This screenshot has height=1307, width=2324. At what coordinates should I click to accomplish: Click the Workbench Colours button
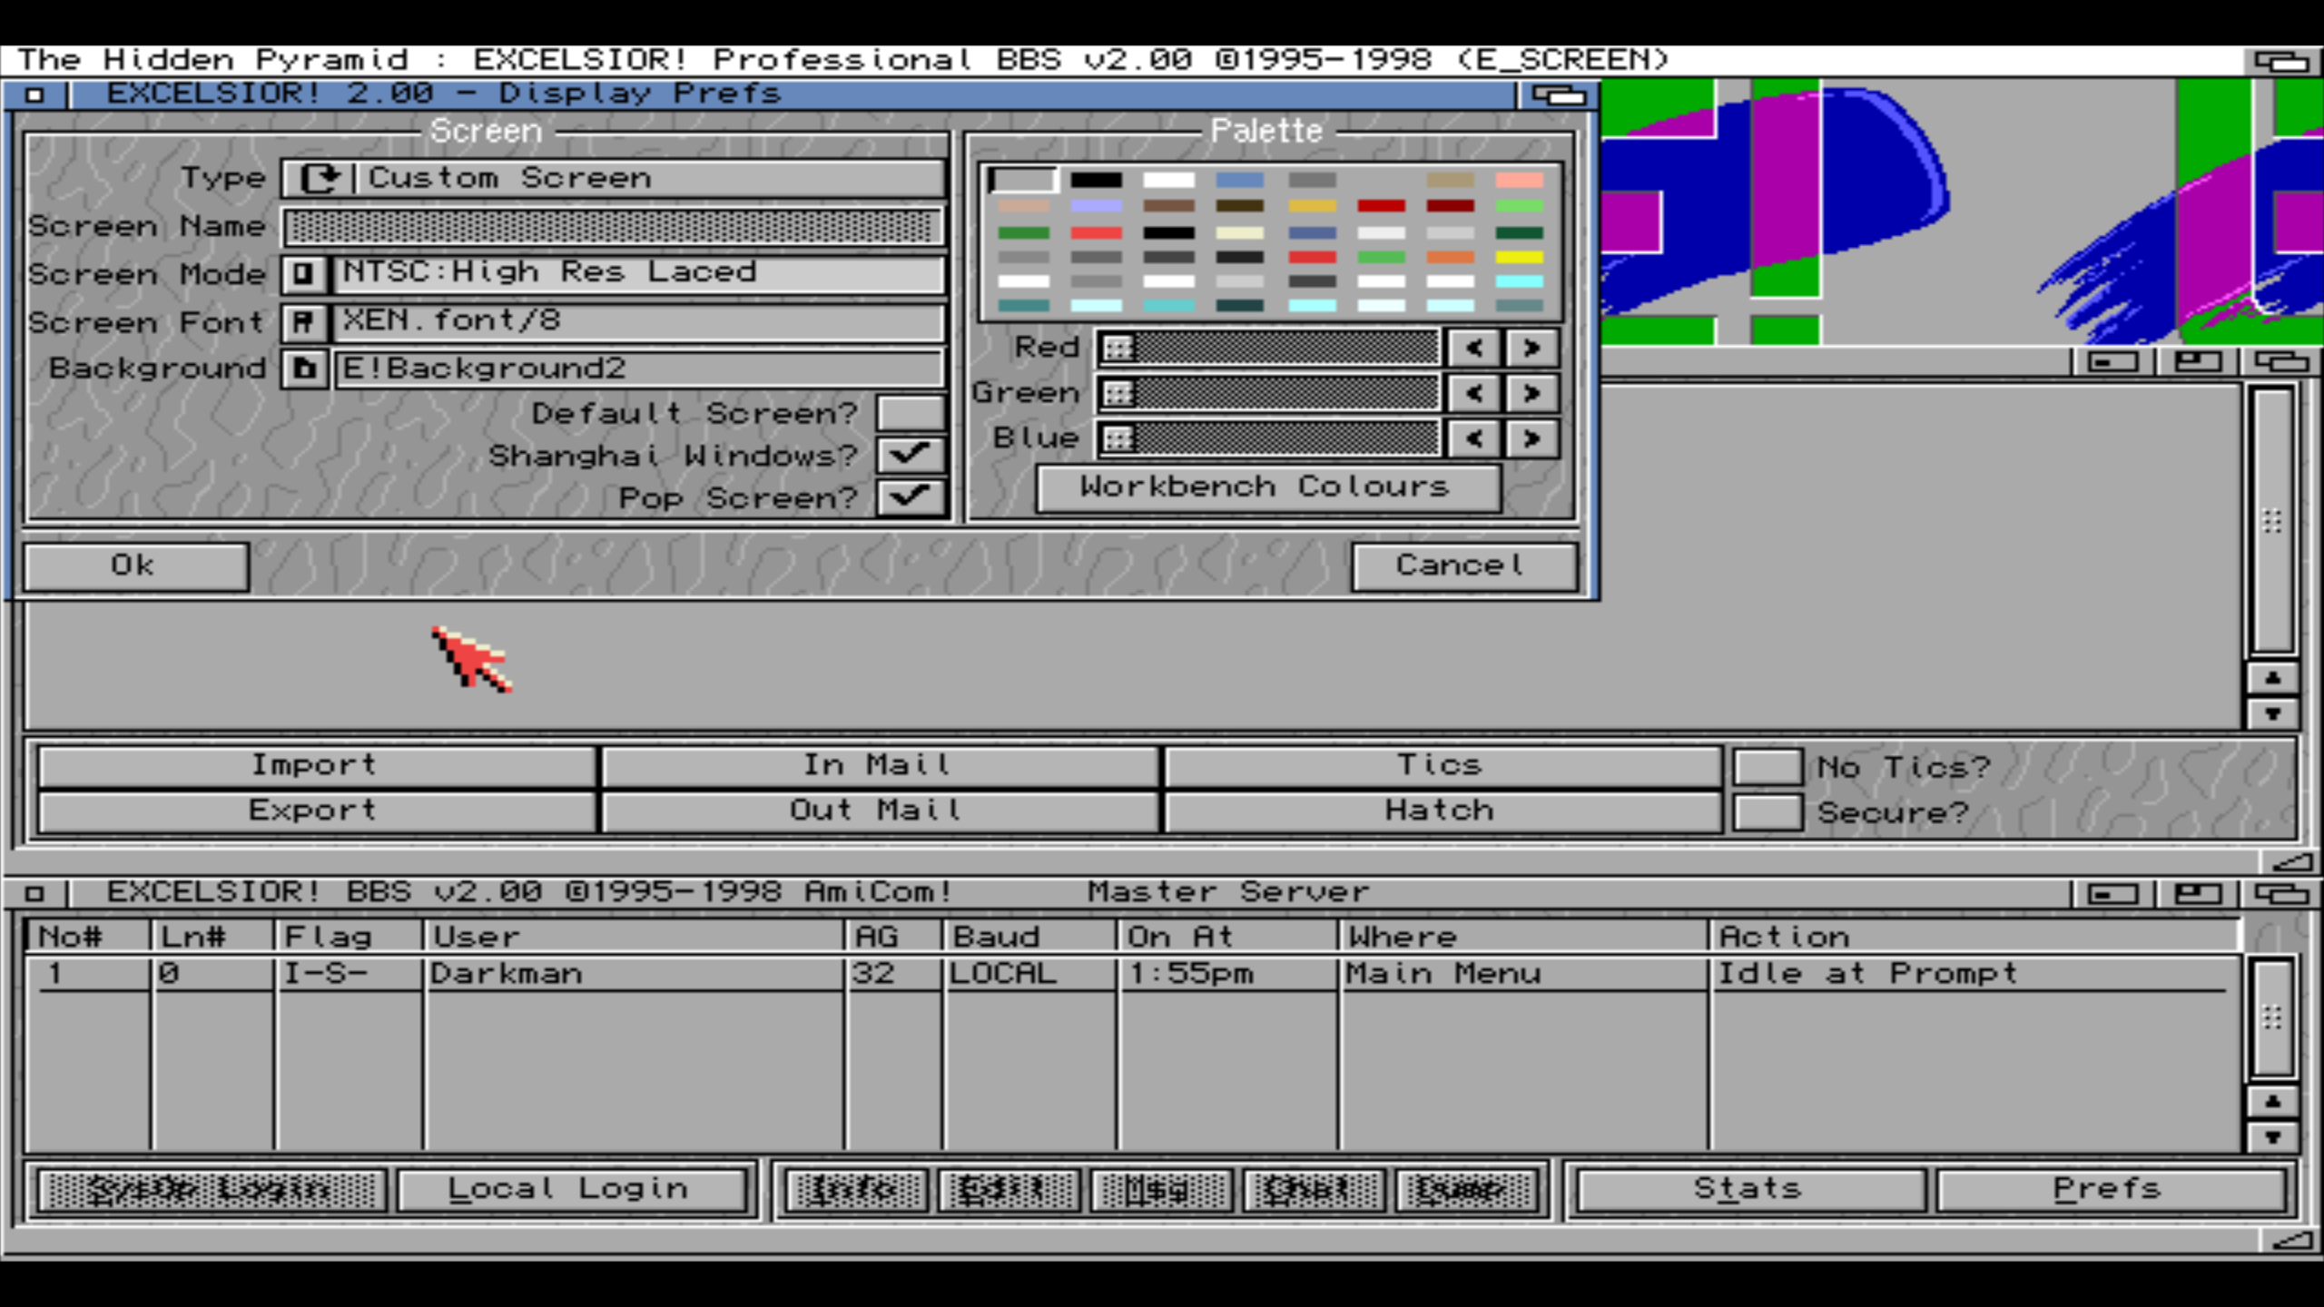pyautogui.click(x=1267, y=488)
